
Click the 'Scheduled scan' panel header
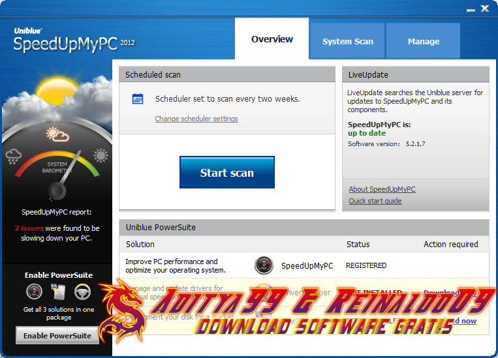(227, 74)
